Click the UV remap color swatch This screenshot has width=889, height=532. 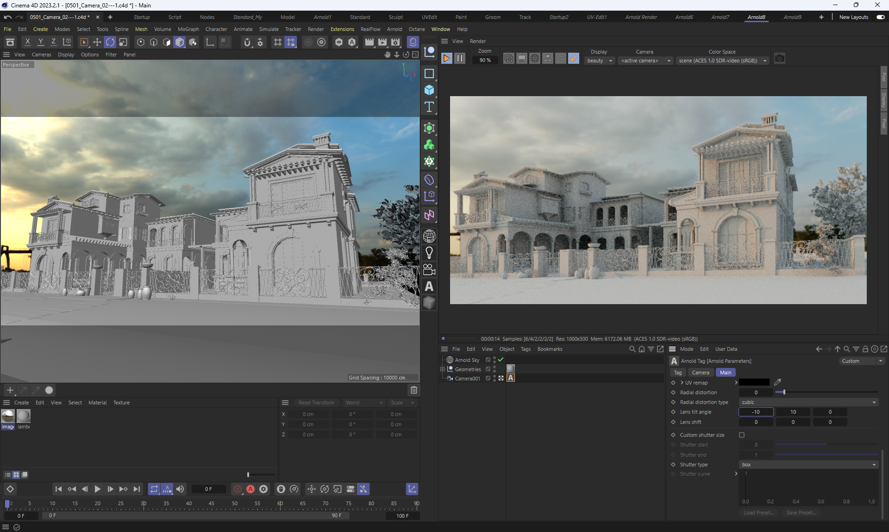[x=754, y=382]
